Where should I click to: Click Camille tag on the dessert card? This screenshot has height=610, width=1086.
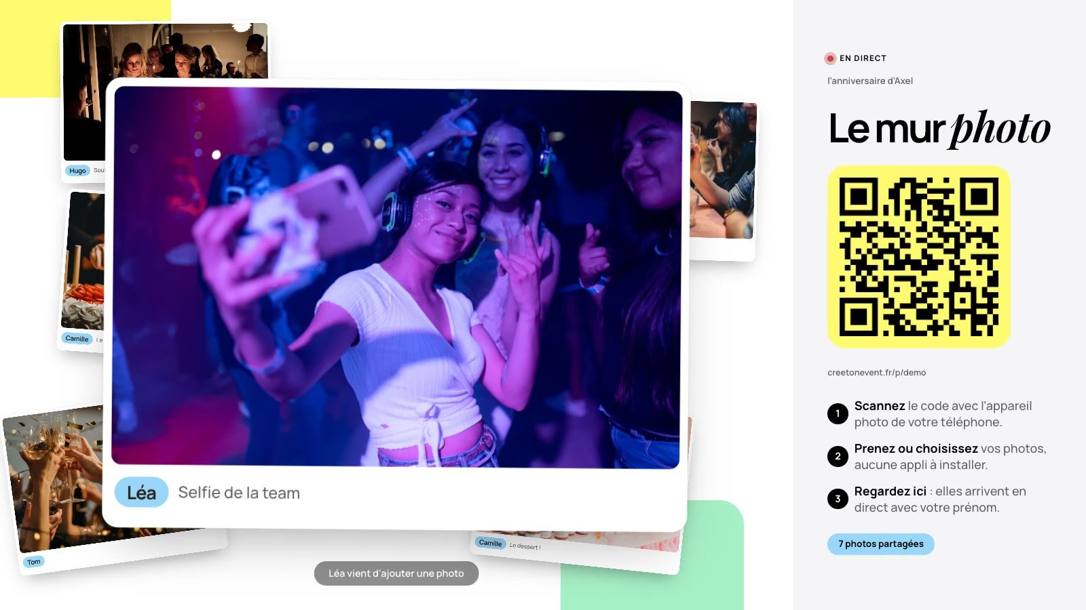pos(490,543)
